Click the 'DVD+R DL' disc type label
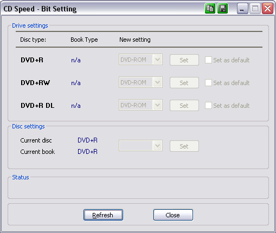 coord(37,106)
